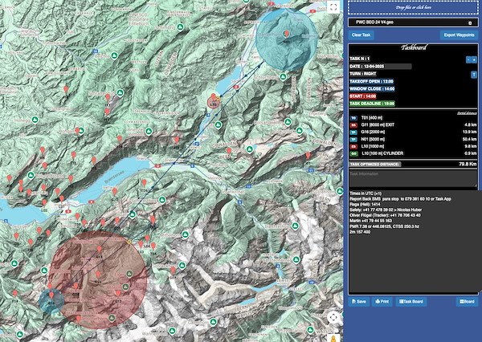Open the Board view
The image size is (482, 342).
(x=467, y=302)
